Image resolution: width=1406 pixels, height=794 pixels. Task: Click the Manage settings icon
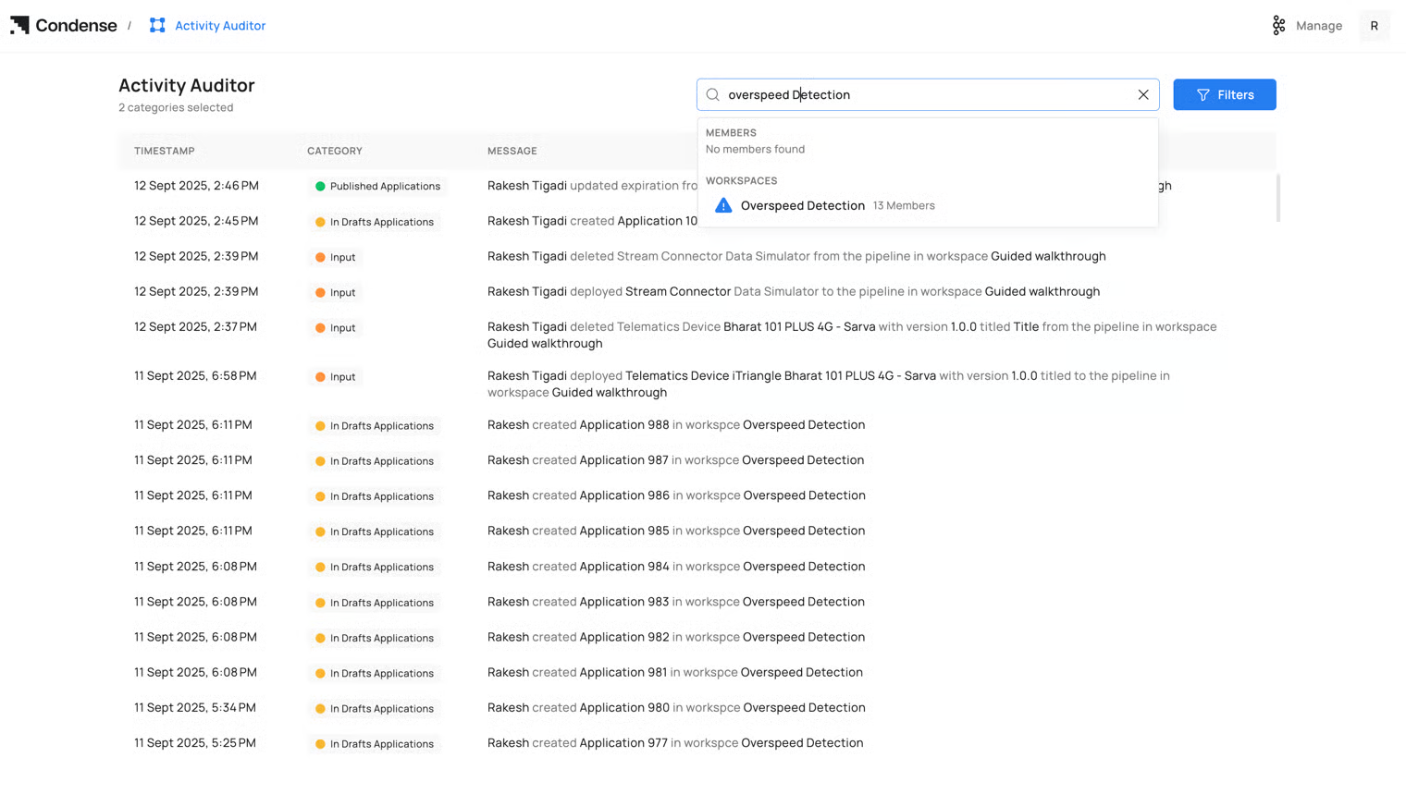[x=1278, y=25]
